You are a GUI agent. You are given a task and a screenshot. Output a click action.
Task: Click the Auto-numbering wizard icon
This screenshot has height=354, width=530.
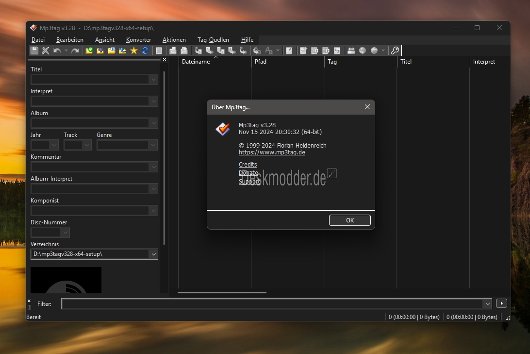click(x=337, y=51)
